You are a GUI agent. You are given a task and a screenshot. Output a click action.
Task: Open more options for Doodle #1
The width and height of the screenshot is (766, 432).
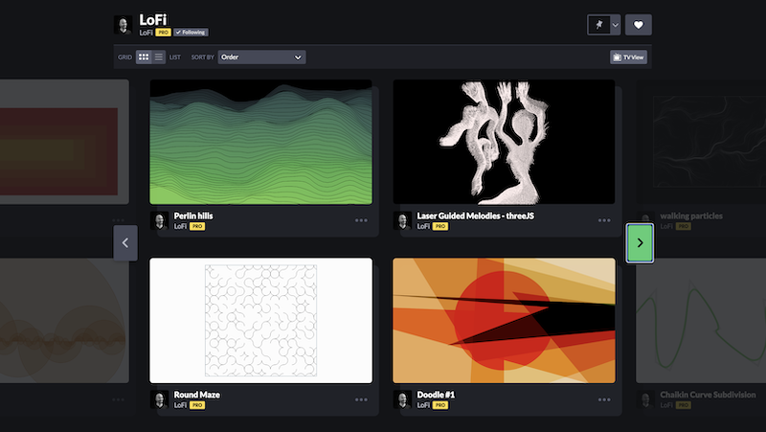[x=604, y=399]
